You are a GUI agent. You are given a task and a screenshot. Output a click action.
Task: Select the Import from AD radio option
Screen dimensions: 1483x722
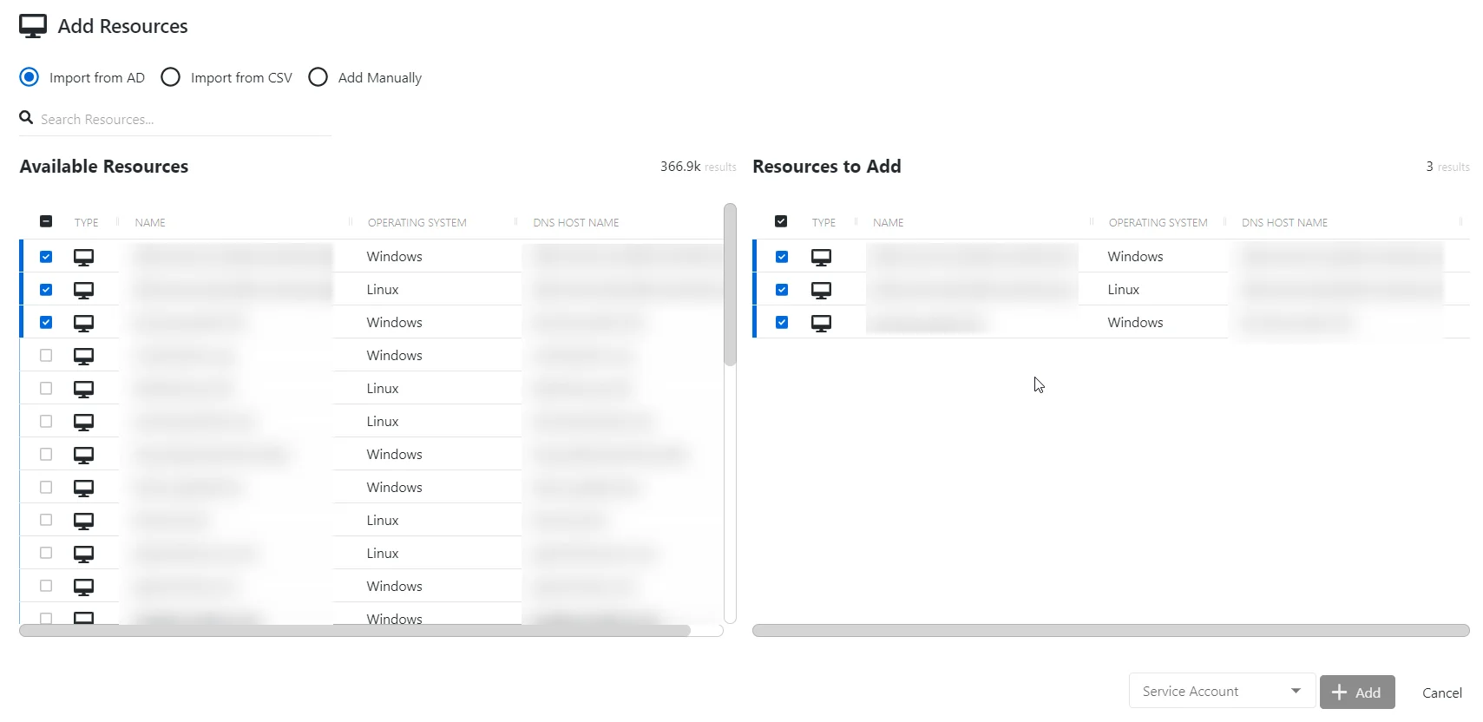[30, 77]
